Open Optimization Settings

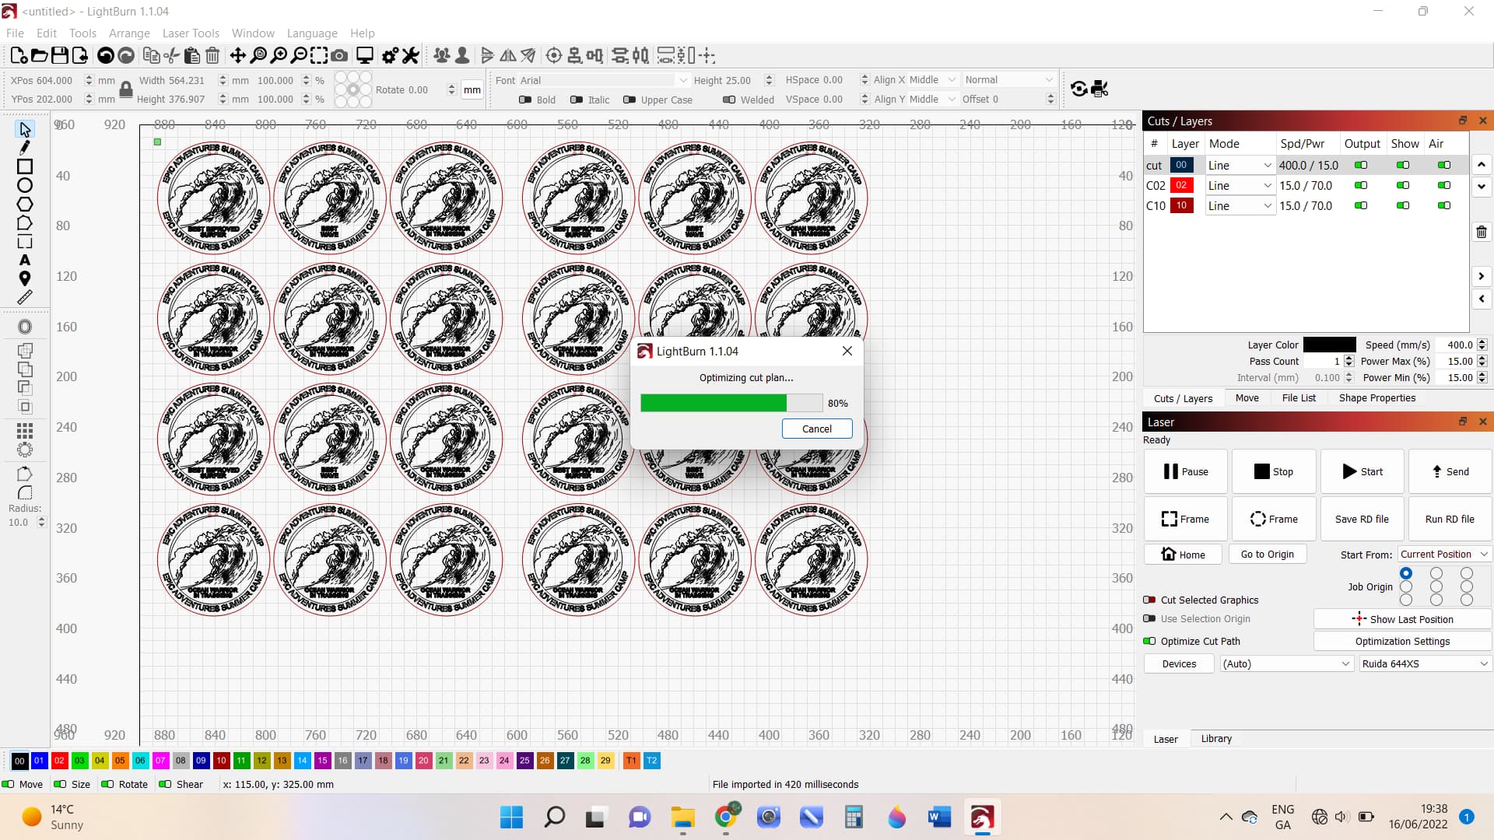click(1402, 641)
